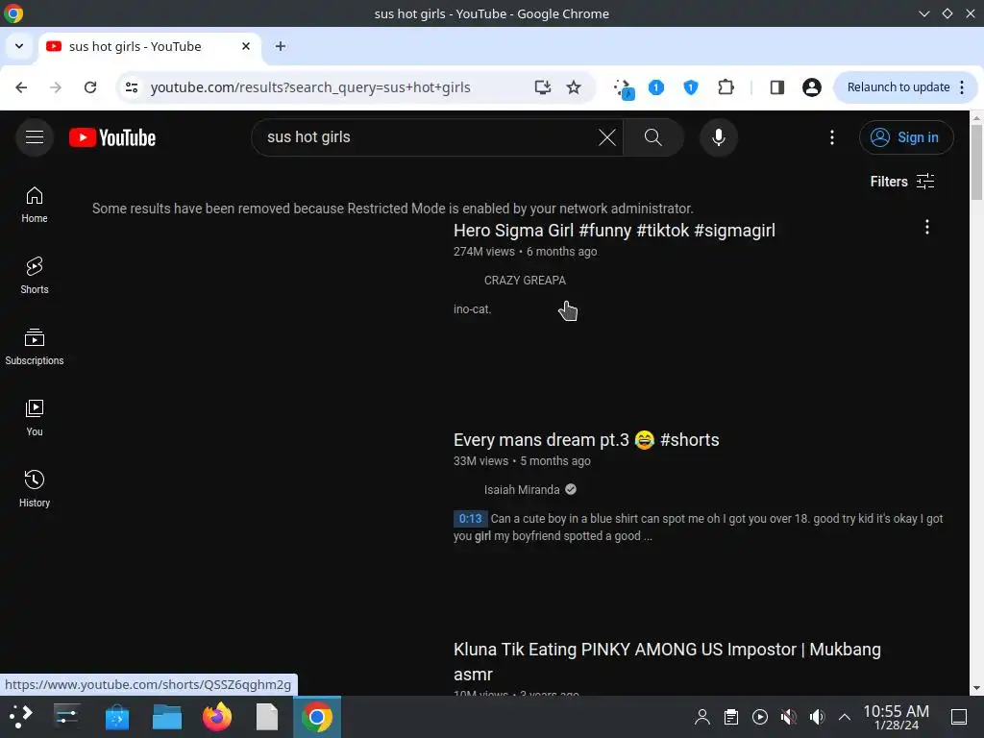Mute audio from the tray speaker icon
This screenshot has width=984, height=738.
(817, 717)
